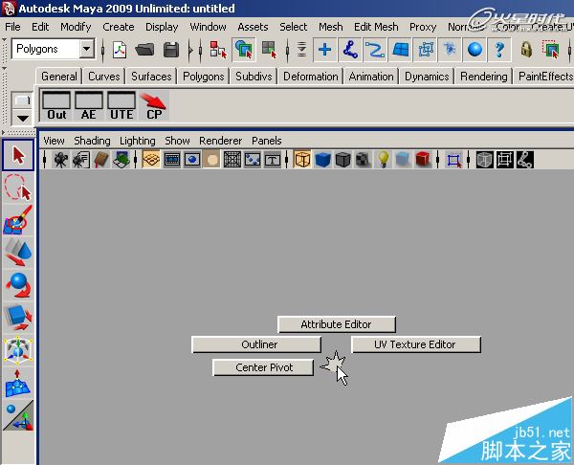Screen dimensions: 574x465
Task: Select by object type mode icon
Action: coord(243,49)
